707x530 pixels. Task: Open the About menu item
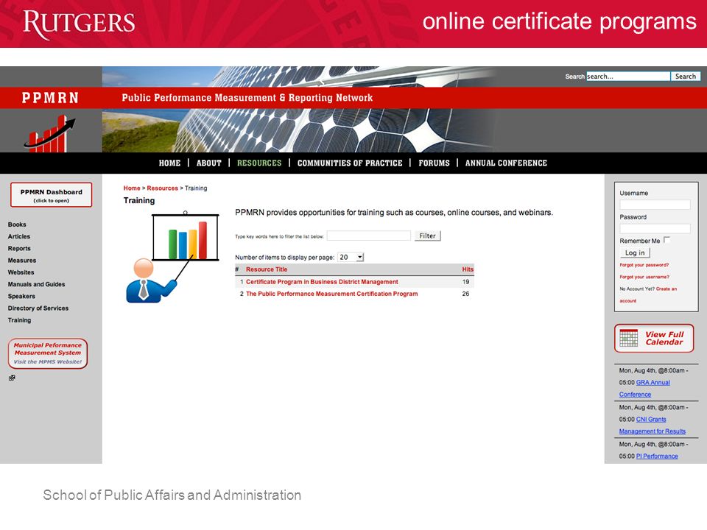pyautogui.click(x=208, y=163)
